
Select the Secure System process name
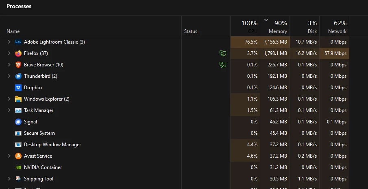pyautogui.click(x=39, y=133)
